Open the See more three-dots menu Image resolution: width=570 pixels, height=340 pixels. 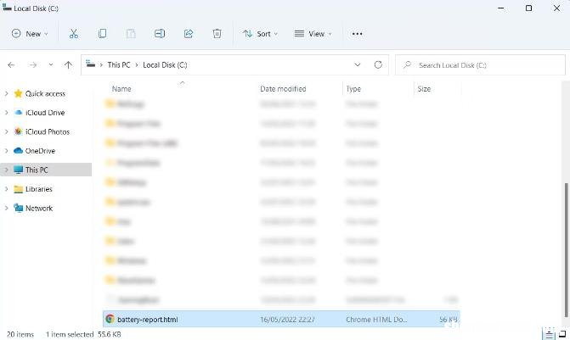(357, 34)
